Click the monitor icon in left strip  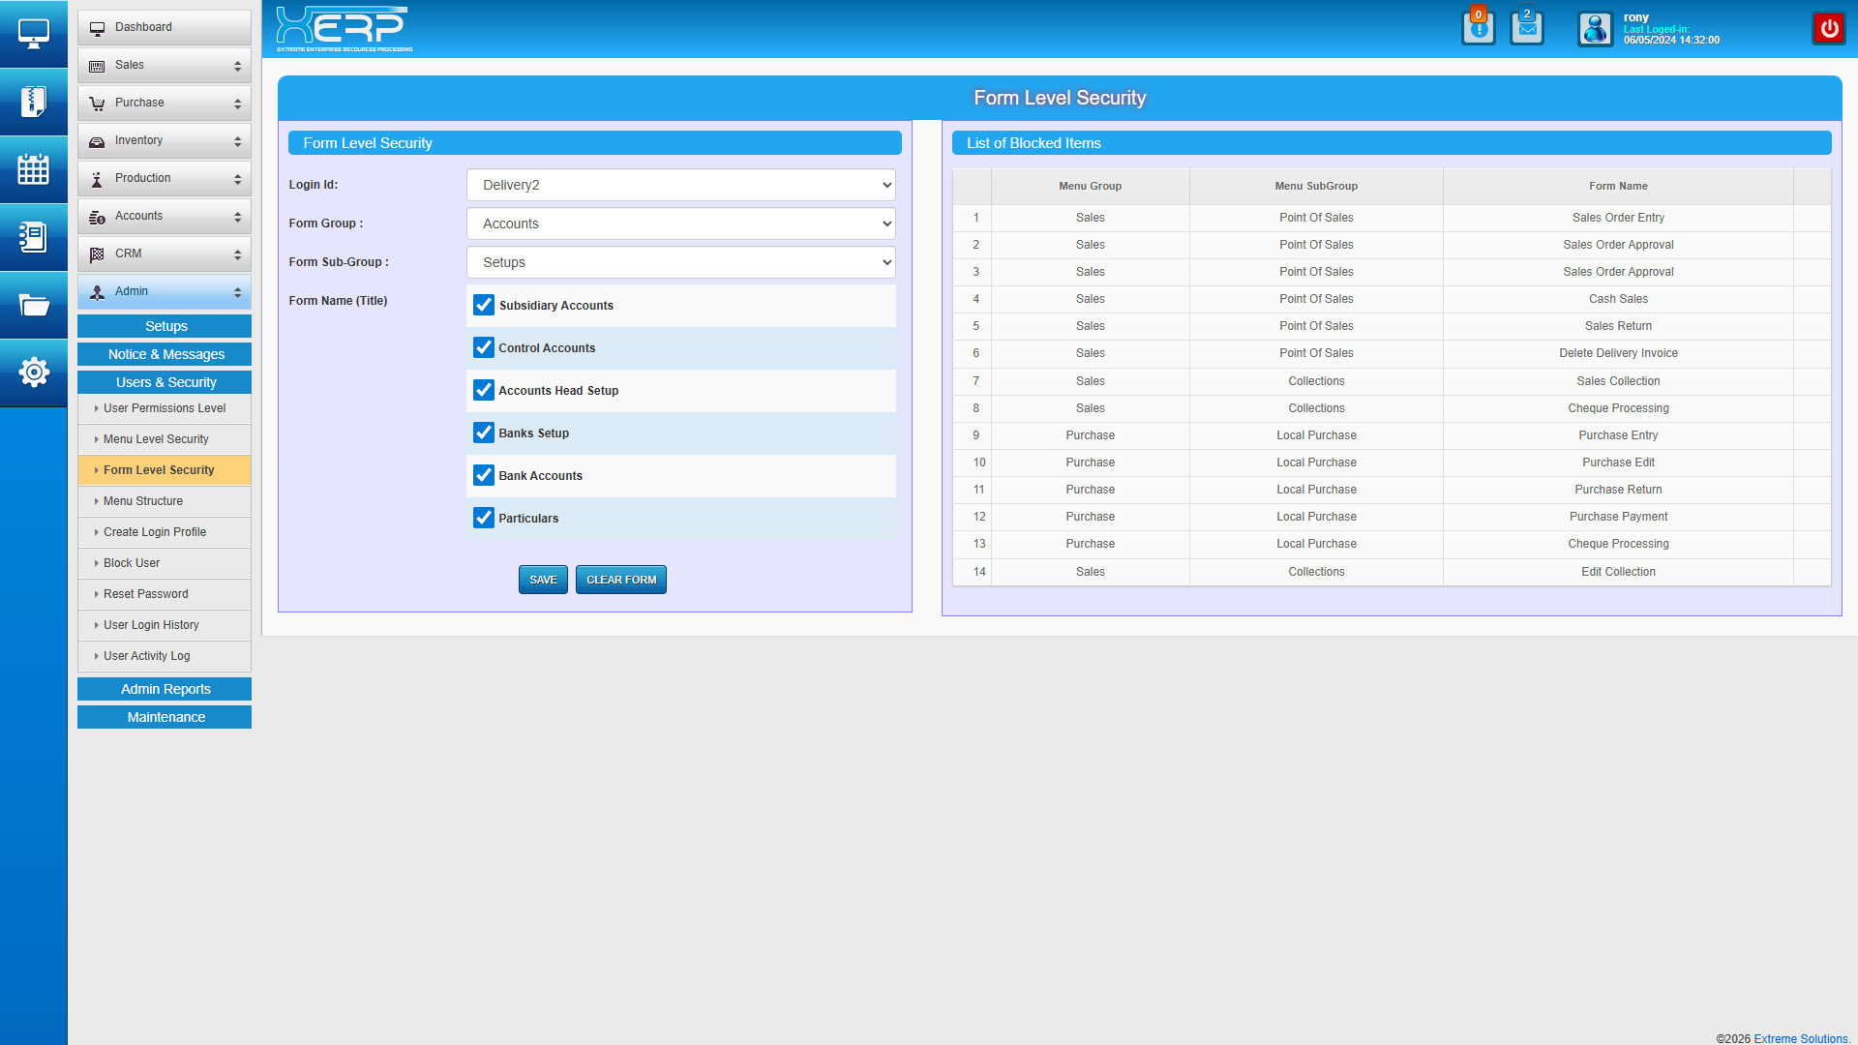[33, 34]
